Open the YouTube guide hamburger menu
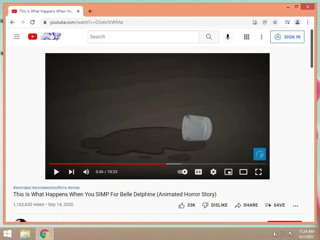Viewport: 320px width, 240px height. (x=17, y=37)
